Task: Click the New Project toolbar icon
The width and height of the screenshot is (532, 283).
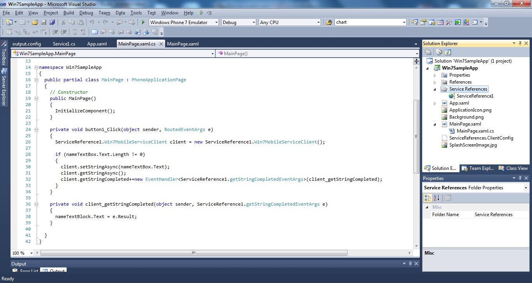Action: tap(9, 22)
